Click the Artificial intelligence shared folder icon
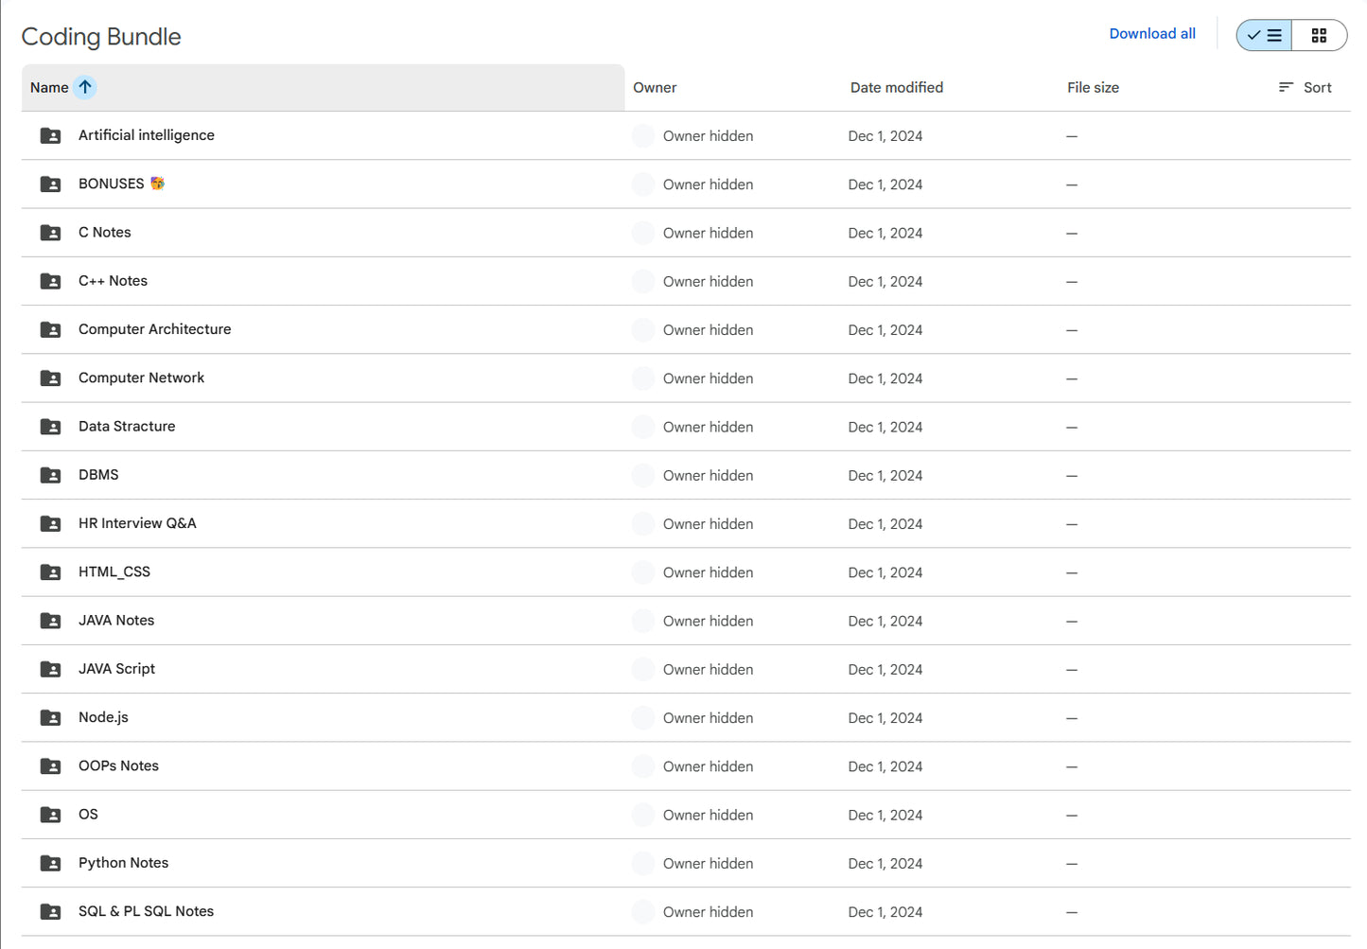The height and width of the screenshot is (949, 1367). click(50, 136)
